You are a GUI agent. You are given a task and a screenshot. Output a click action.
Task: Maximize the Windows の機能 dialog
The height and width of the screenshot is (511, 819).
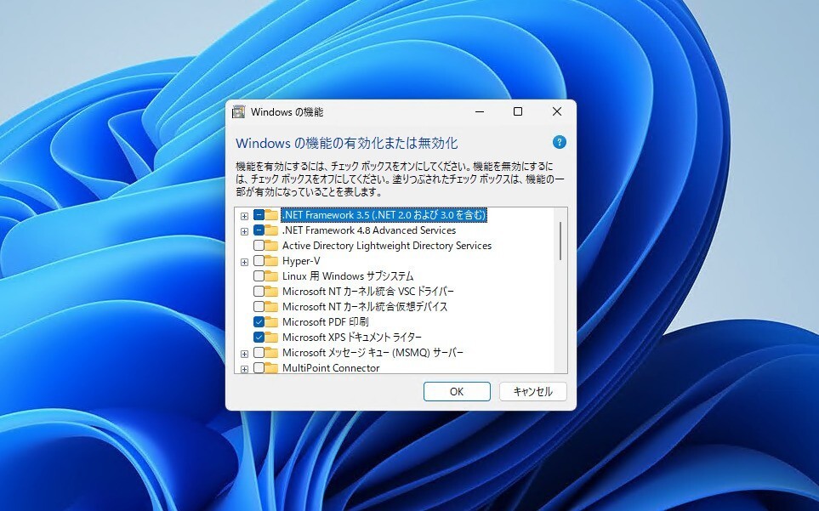[x=518, y=111]
